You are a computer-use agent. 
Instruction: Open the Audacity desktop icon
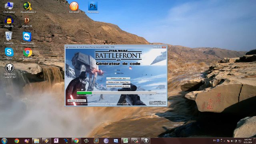9,22
